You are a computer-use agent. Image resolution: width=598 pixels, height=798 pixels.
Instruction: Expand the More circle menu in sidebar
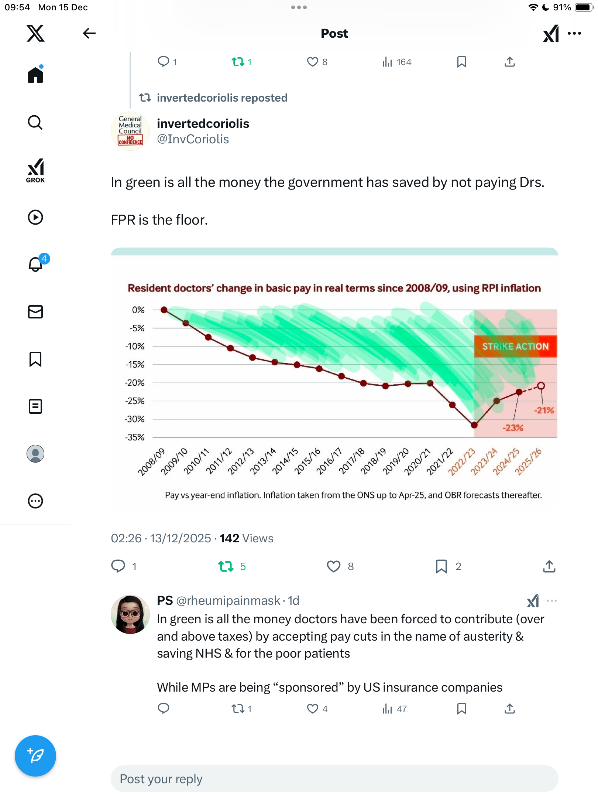(x=35, y=501)
